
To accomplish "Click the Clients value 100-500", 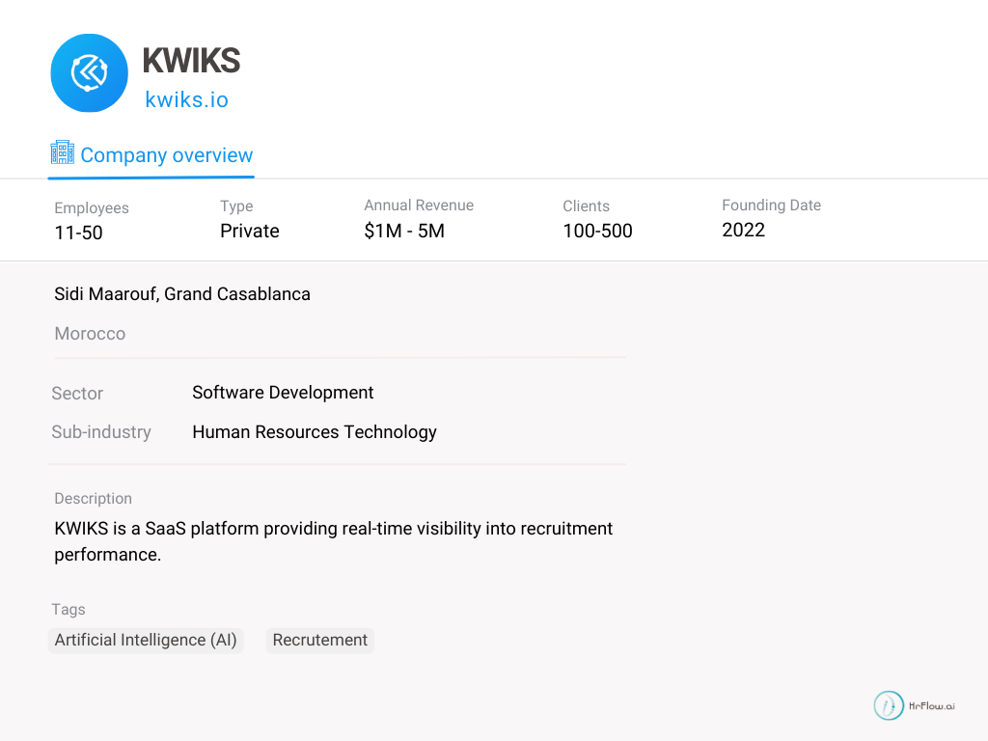I will 597,232.
